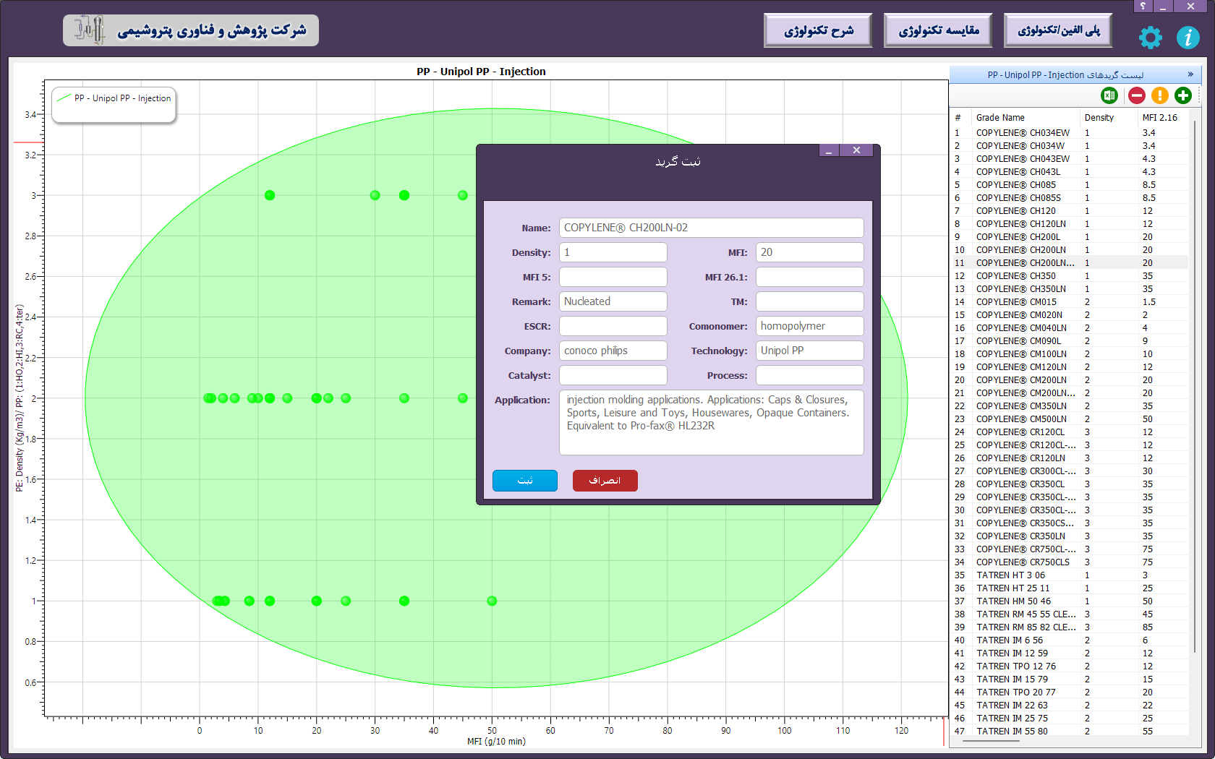
Task: Select row COPYLENE® CR750CLS
Action: 1069,562
